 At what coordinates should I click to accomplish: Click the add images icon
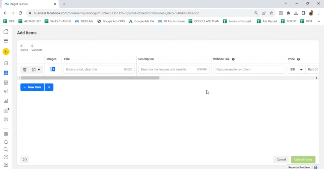(x=53, y=69)
